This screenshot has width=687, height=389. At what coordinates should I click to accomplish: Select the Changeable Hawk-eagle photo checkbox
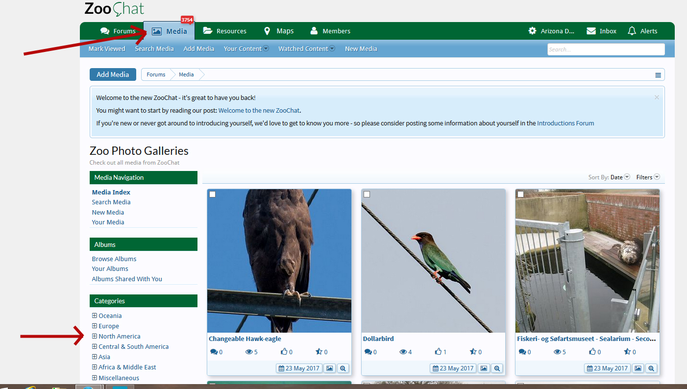click(213, 194)
